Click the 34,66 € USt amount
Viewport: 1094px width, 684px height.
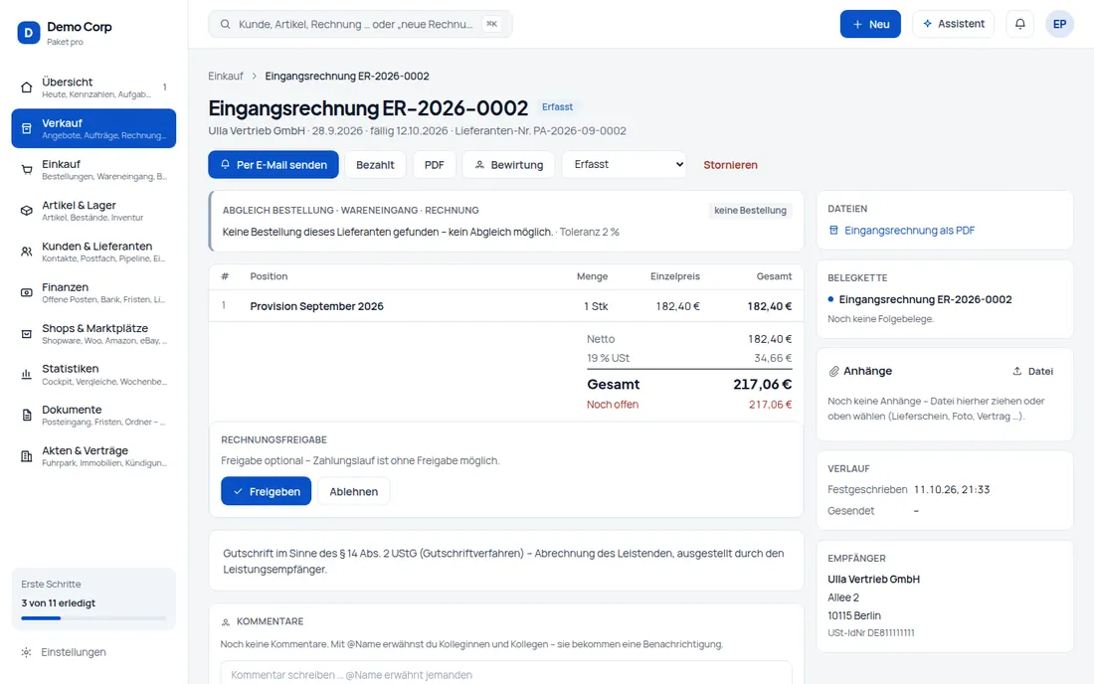click(x=773, y=358)
